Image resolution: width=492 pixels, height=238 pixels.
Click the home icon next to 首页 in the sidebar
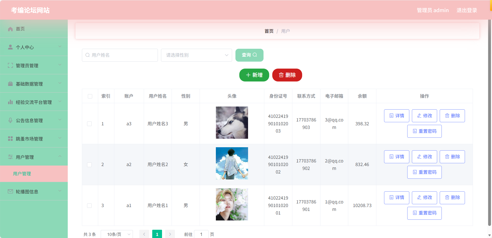tap(10, 29)
